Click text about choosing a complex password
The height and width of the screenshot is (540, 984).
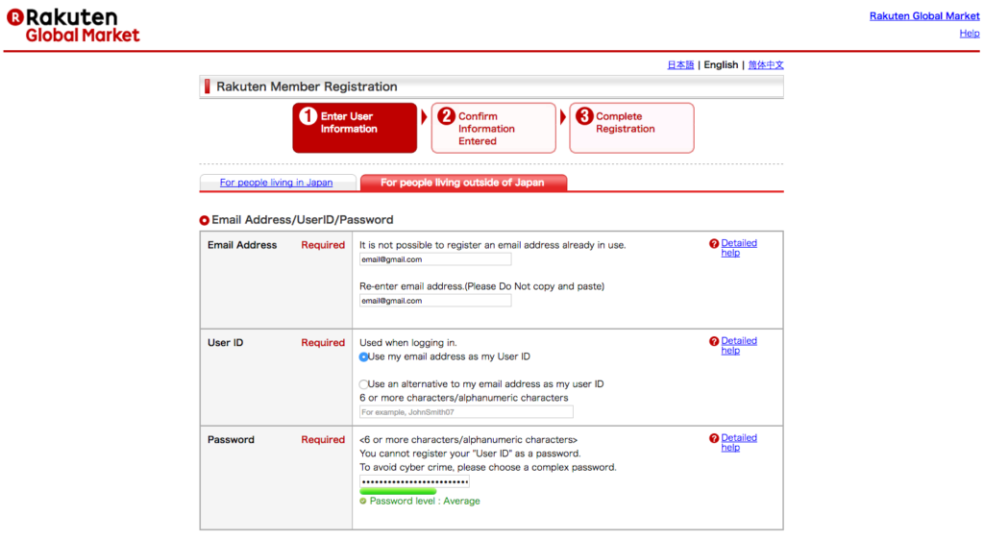click(x=487, y=468)
